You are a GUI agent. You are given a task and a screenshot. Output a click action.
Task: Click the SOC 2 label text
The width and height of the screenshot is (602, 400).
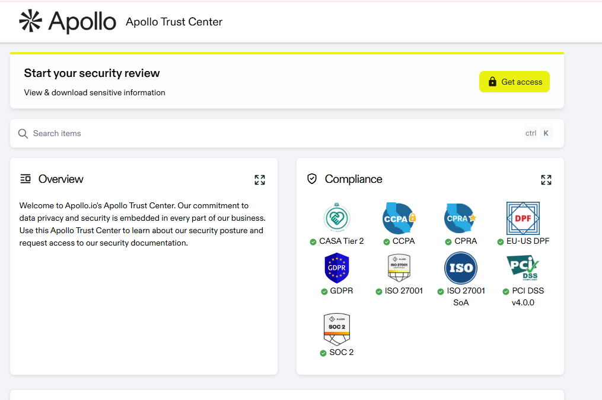coord(341,352)
